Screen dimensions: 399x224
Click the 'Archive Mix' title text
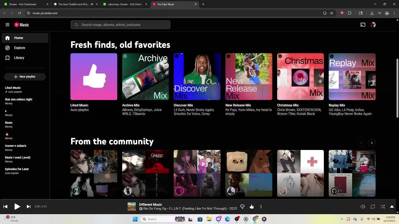(131, 105)
